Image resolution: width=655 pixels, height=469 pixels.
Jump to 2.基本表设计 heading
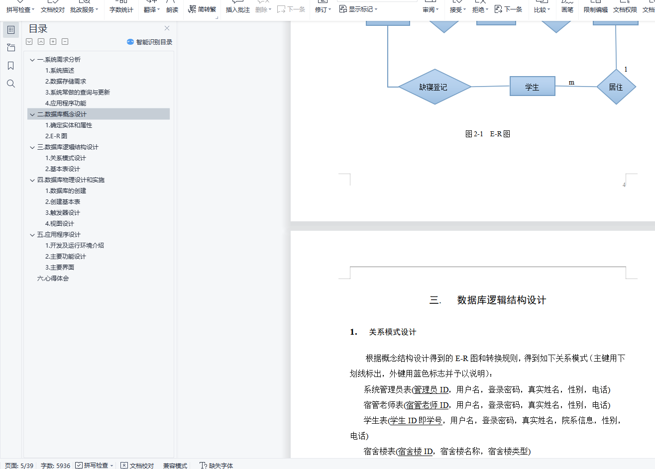click(63, 169)
